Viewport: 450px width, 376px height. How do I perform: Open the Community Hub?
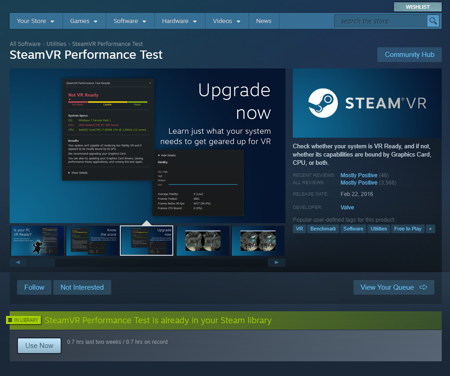[409, 55]
